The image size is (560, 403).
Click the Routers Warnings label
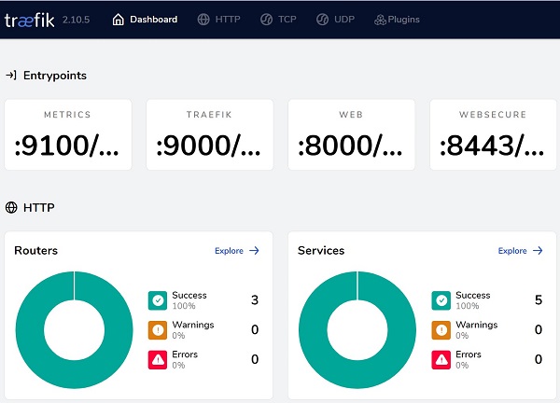[x=193, y=325]
